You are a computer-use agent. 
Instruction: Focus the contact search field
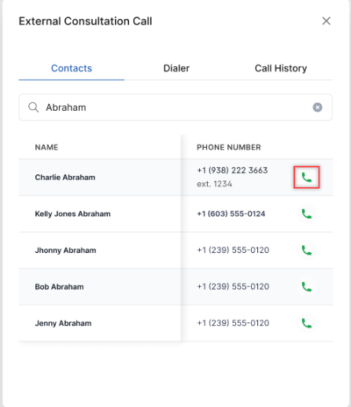pos(175,108)
